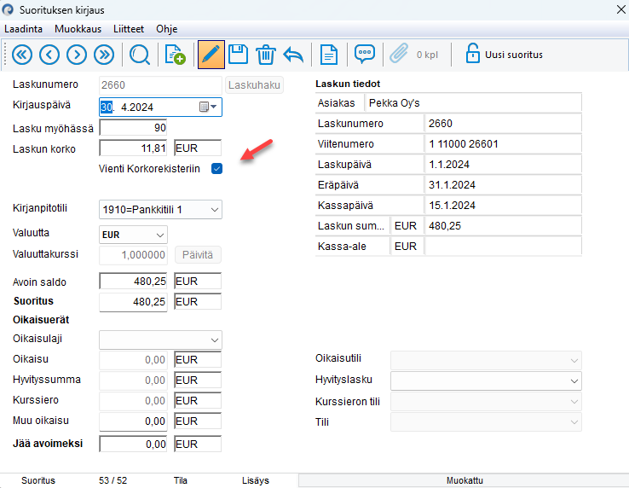
Task: Open the speech bubble comments icon
Action: point(365,54)
